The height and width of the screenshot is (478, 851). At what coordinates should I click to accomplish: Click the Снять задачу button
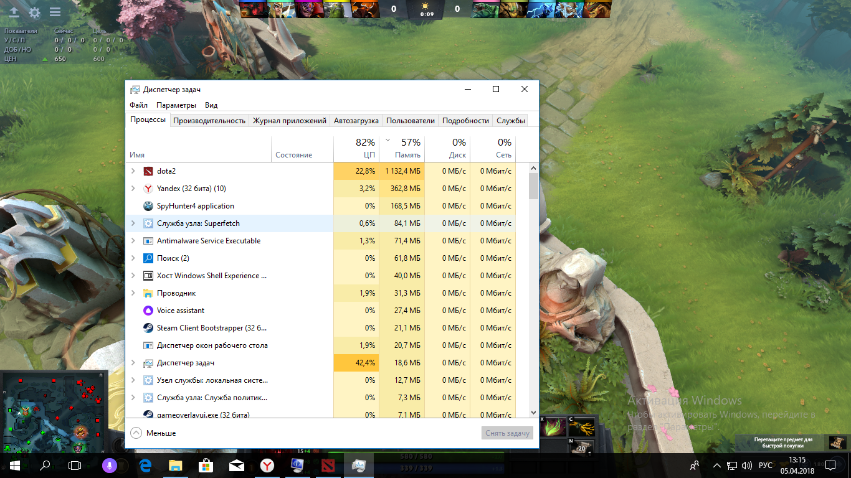click(508, 433)
